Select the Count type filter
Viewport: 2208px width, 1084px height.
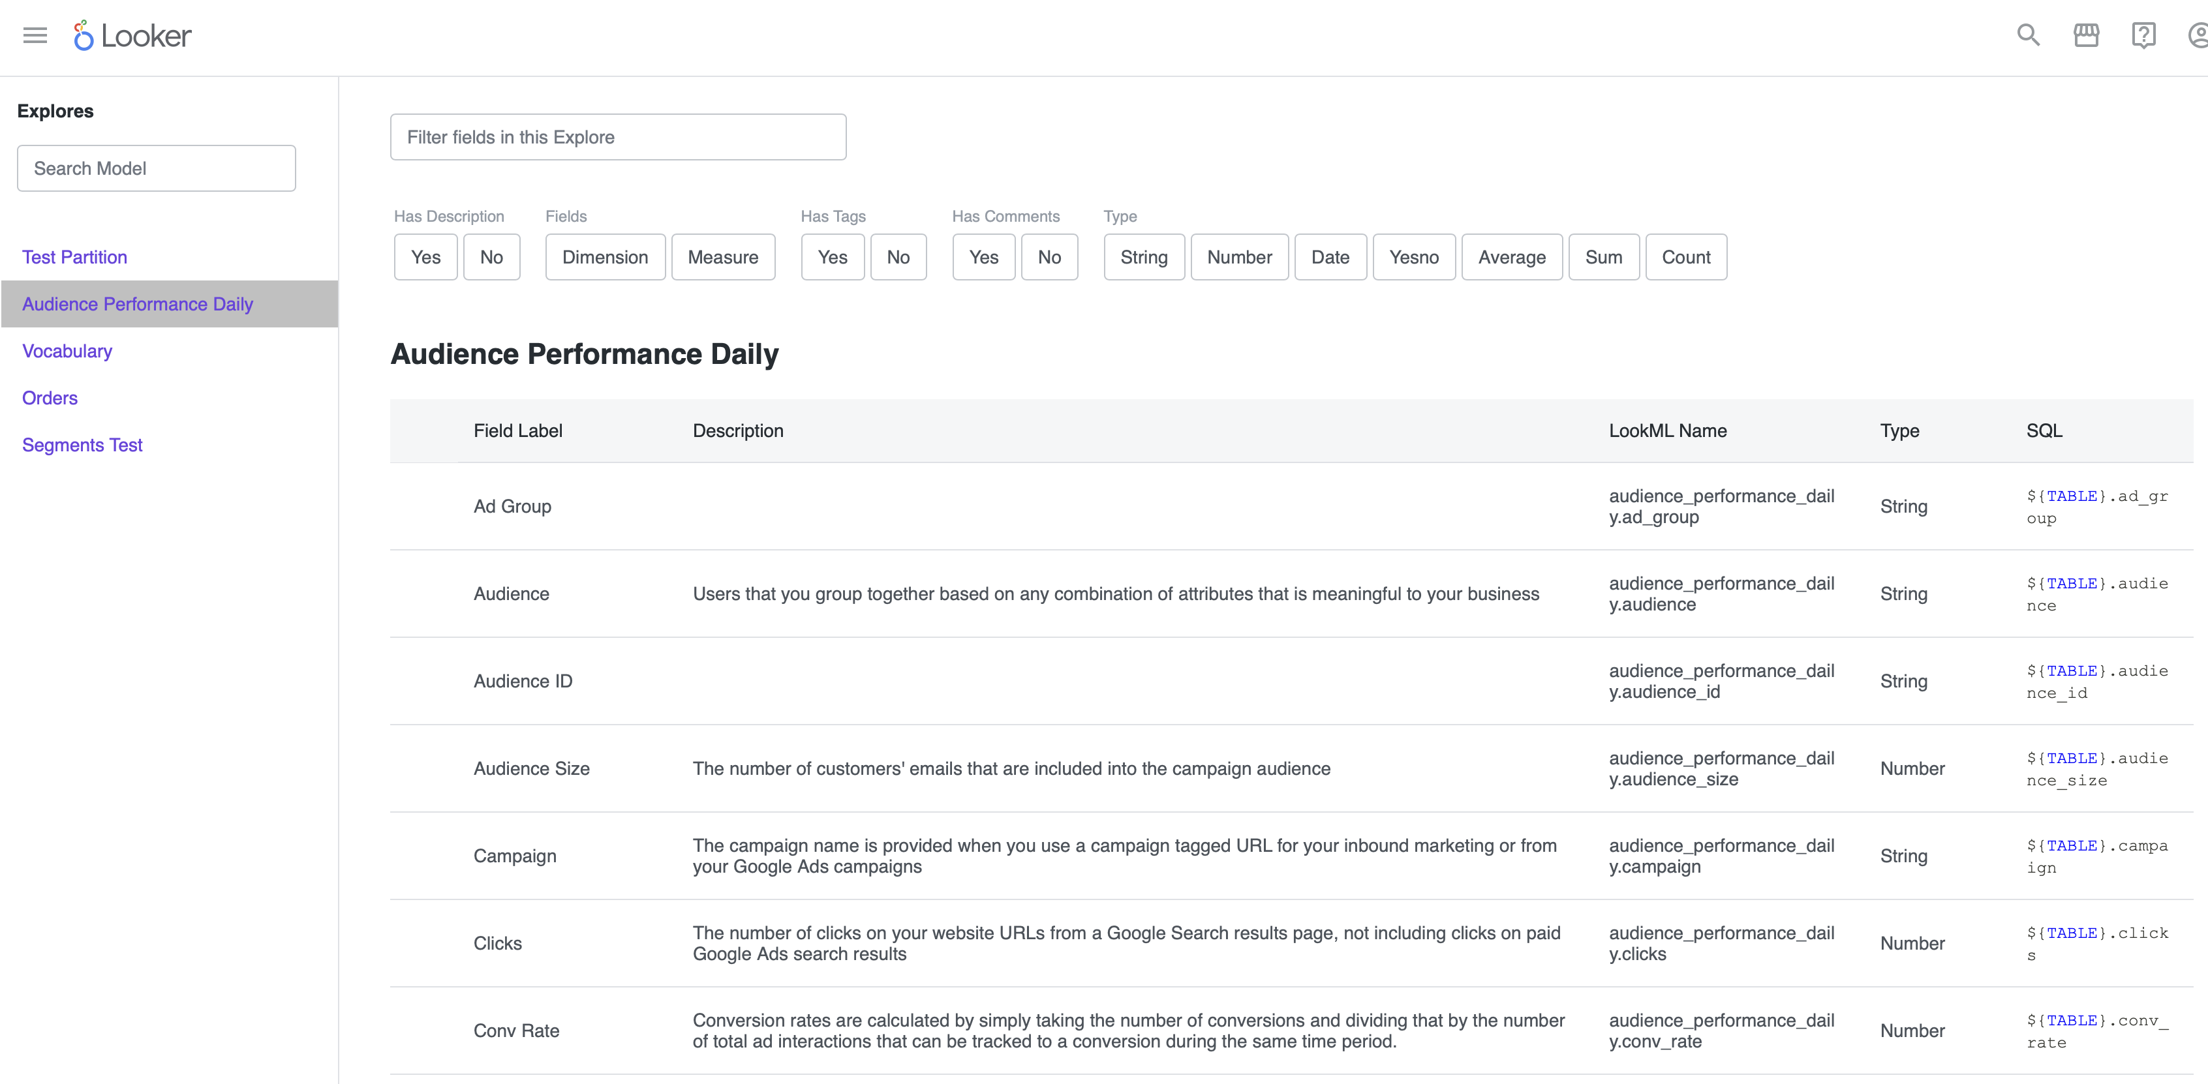coord(1685,256)
